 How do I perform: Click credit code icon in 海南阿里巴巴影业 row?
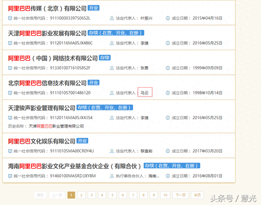(10, 176)
